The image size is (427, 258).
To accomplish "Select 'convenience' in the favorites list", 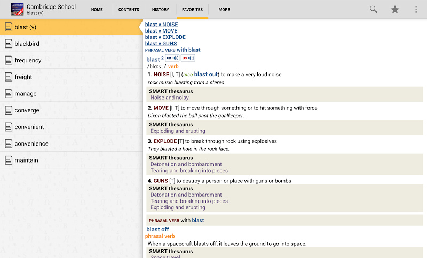I will 71,143.
